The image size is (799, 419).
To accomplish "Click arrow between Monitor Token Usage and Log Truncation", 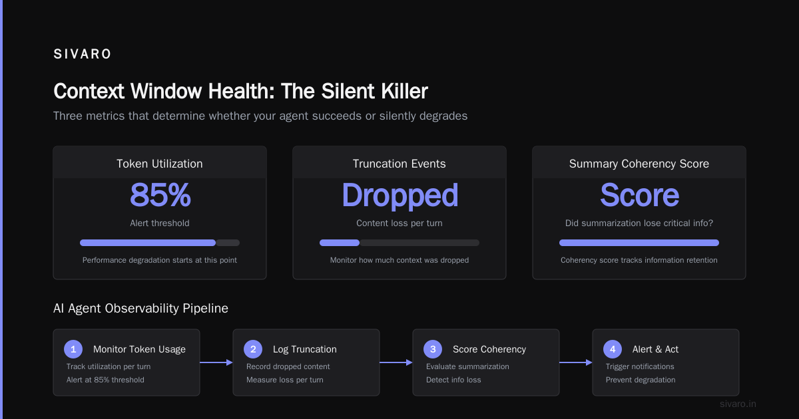I will pyautogui.click(x=216, y=362).
